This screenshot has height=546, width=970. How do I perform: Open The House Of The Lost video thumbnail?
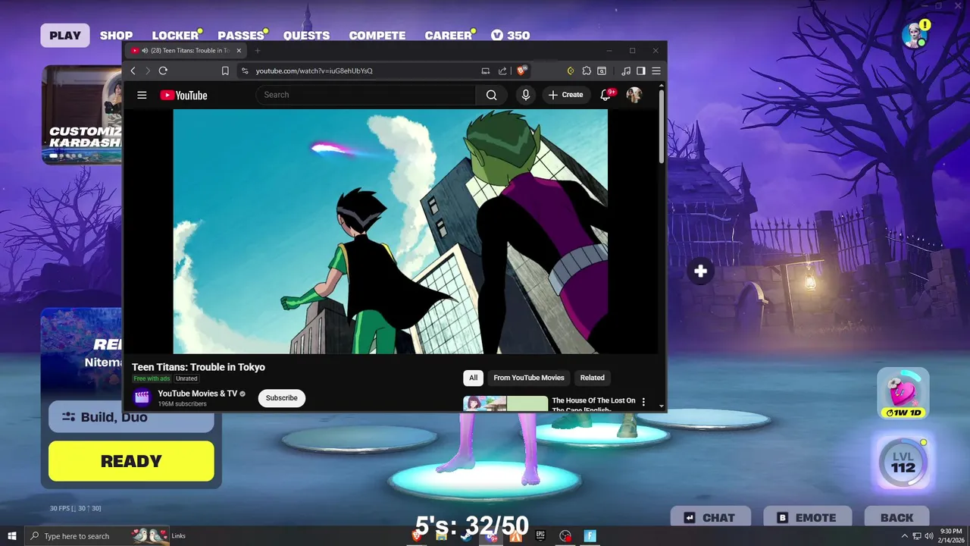pos(505,403)
